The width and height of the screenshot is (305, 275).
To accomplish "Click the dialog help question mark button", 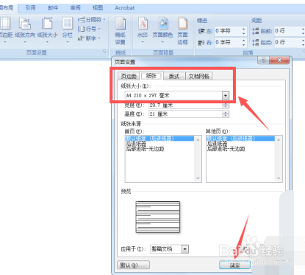I will (x=264, y=60).
